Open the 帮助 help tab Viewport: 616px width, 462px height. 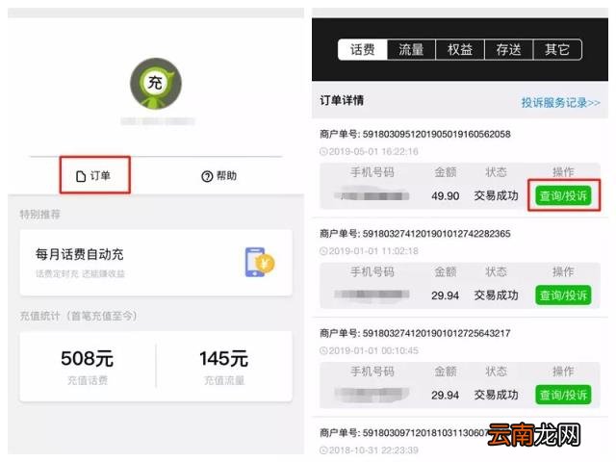(219, 176)
